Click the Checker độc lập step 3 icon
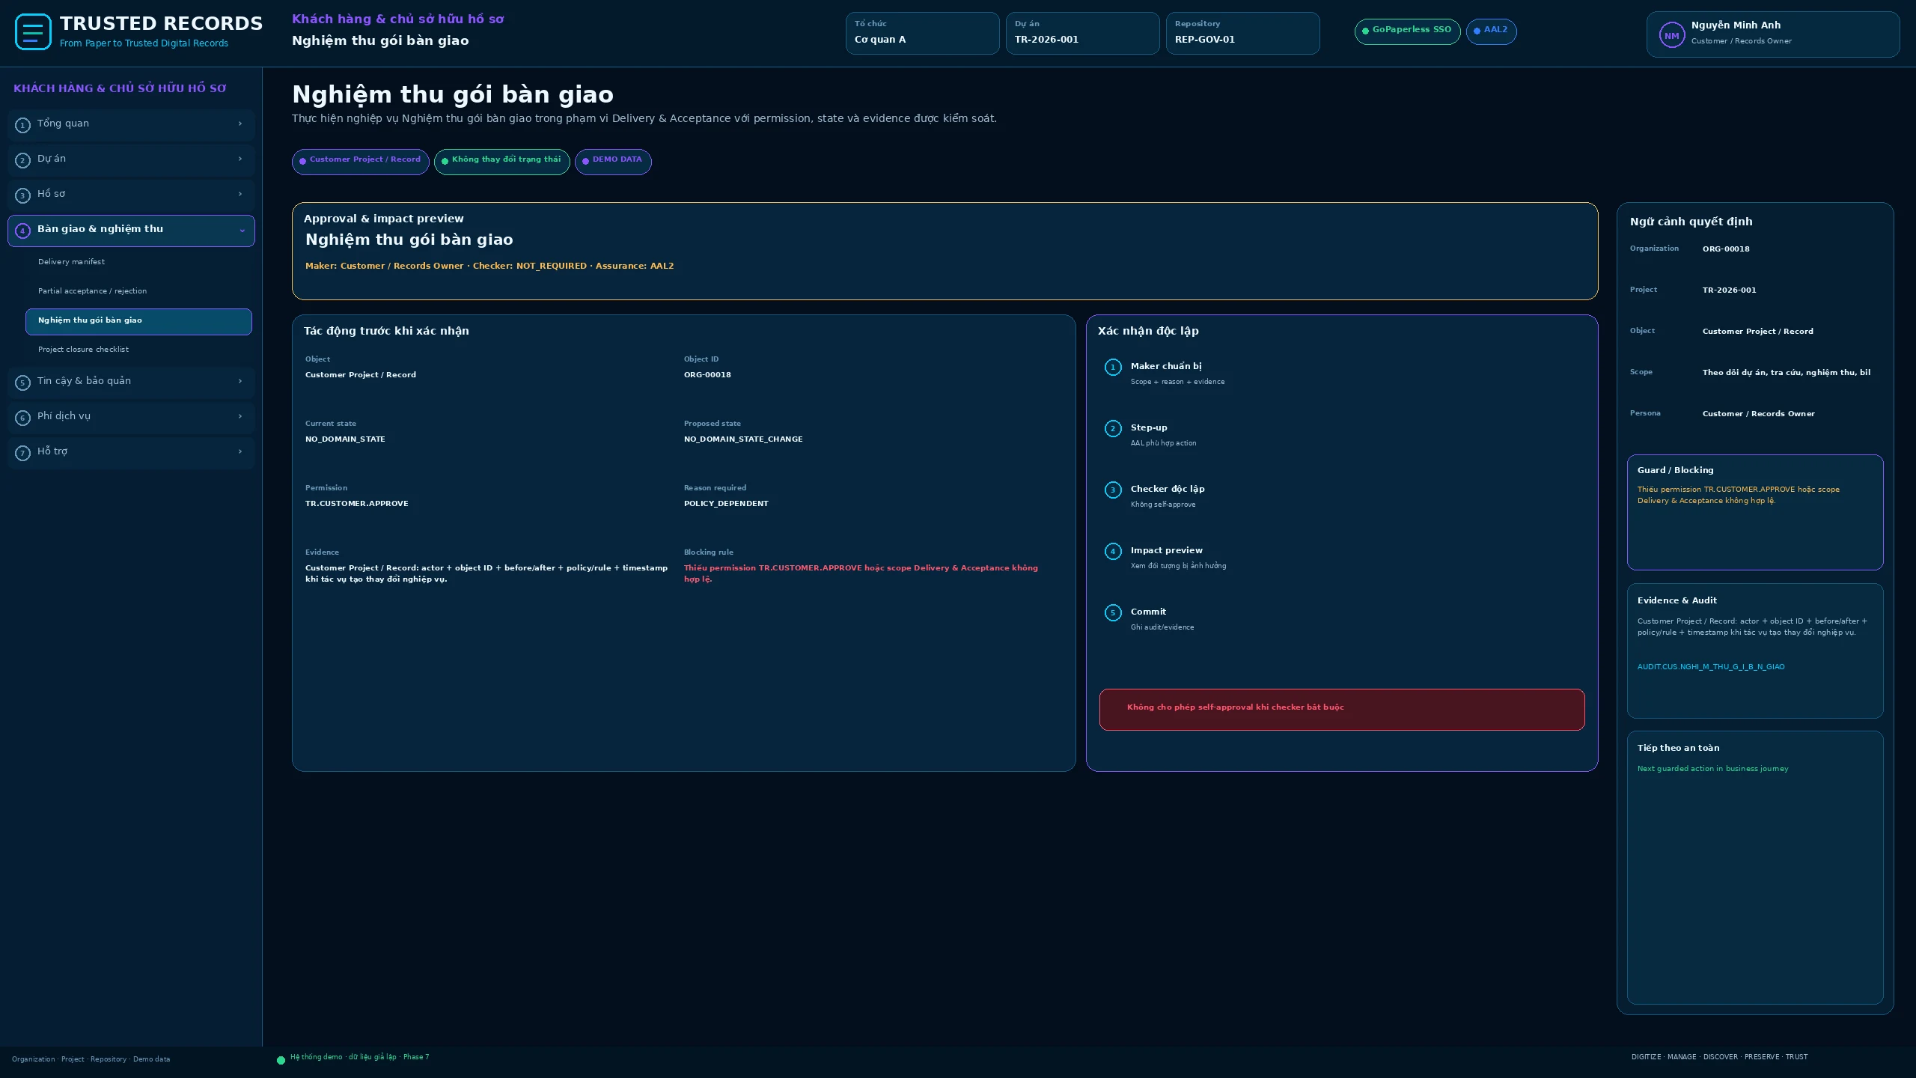Viewport: 1916px width, 1078px height. pyautogui.click(x=1113, y=490)
